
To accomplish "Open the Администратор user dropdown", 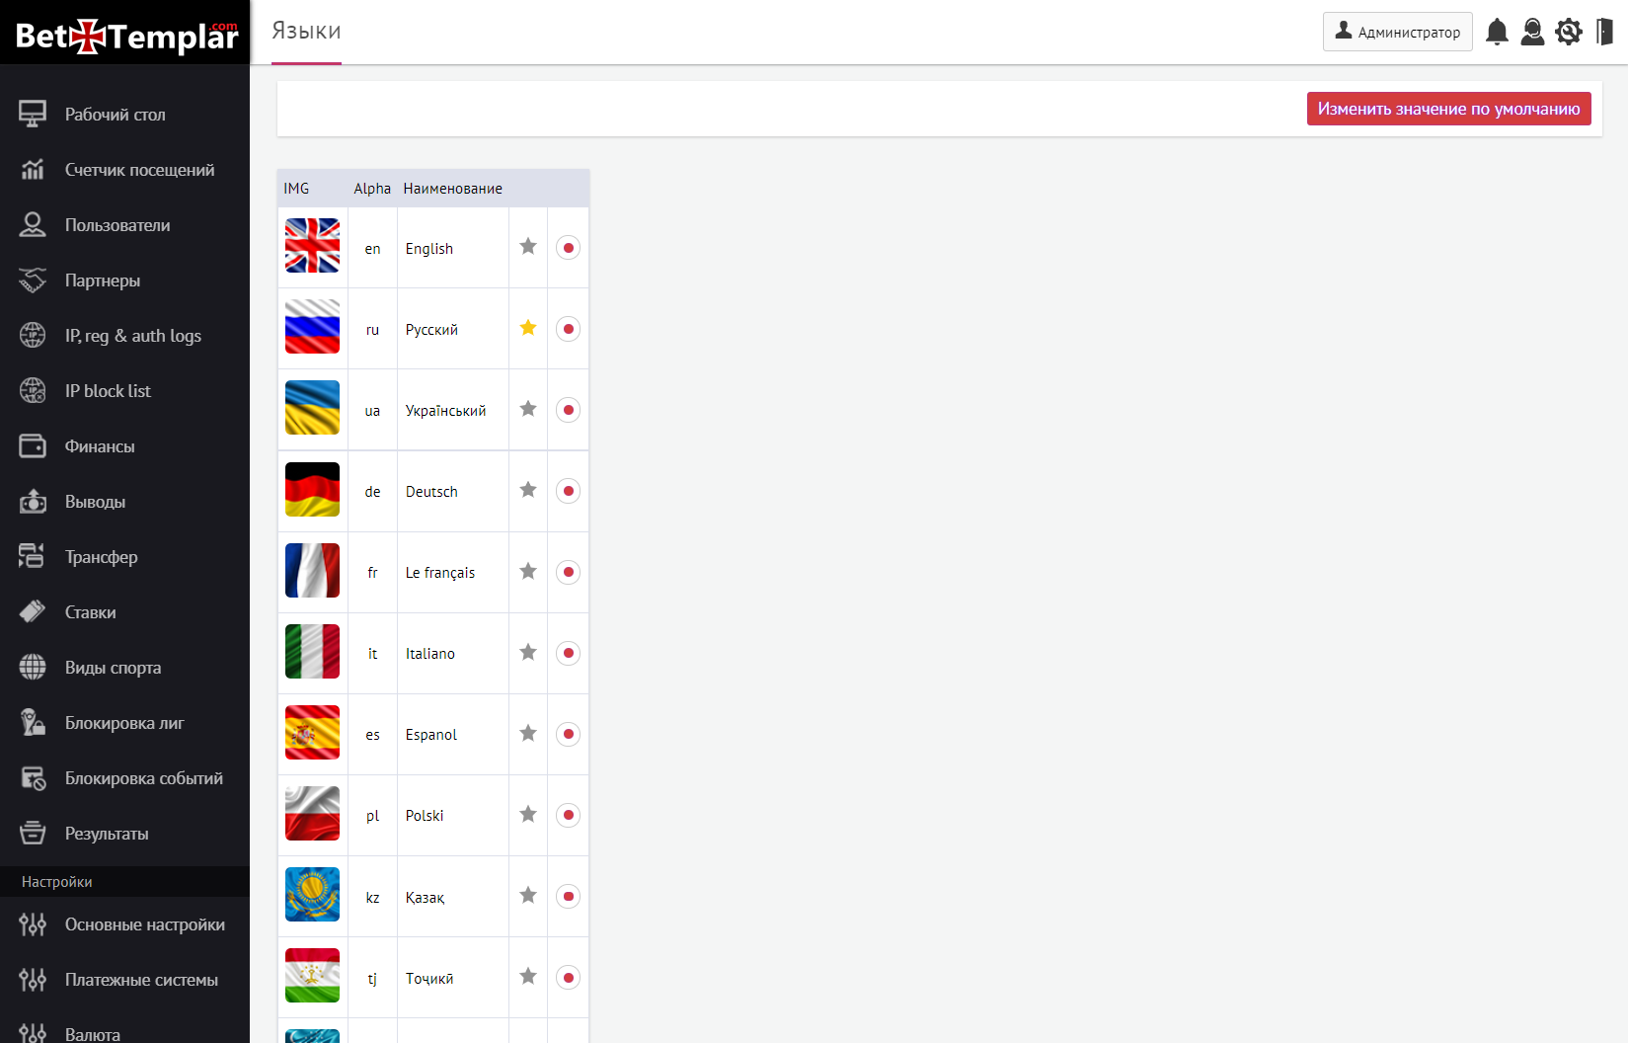I will pos(1397,32).
